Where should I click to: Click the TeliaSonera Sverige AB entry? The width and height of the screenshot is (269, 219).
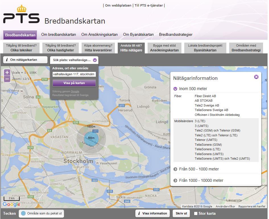[x=211, y=110]
